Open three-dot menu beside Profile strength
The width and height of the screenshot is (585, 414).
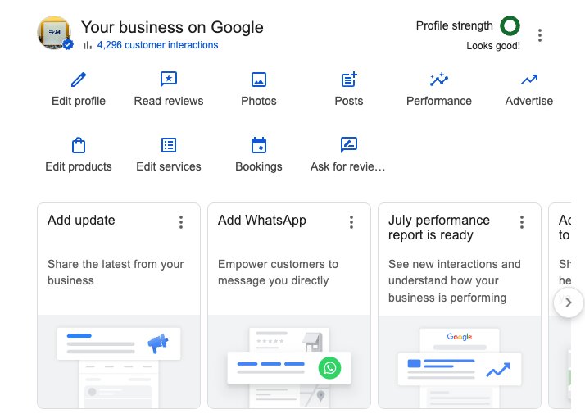tap(539, 35)
